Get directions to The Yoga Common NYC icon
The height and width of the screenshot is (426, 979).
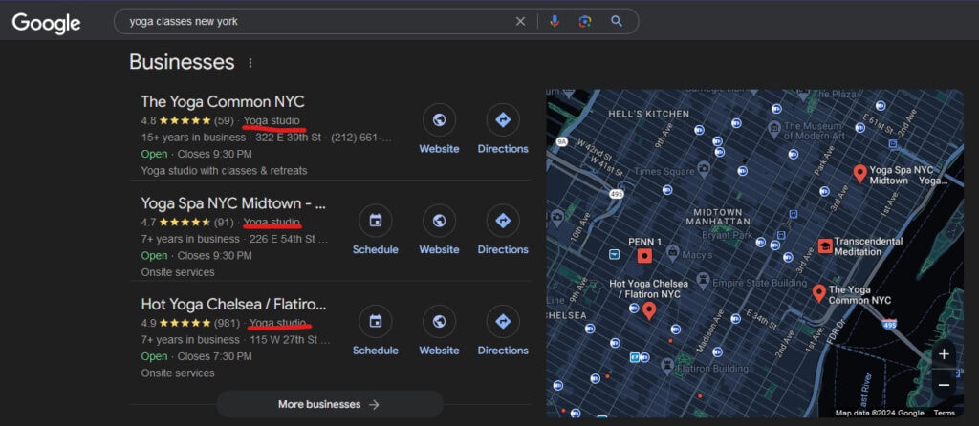click(x=503, y=119)
